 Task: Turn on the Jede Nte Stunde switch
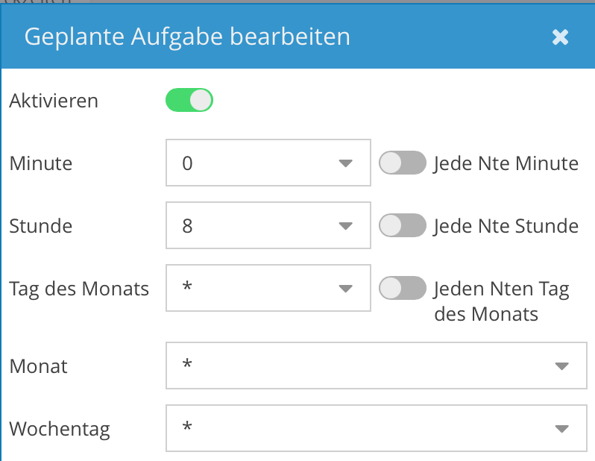[403, 225]
